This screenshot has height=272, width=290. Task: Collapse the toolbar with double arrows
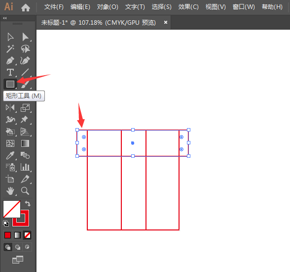[4, 18]
